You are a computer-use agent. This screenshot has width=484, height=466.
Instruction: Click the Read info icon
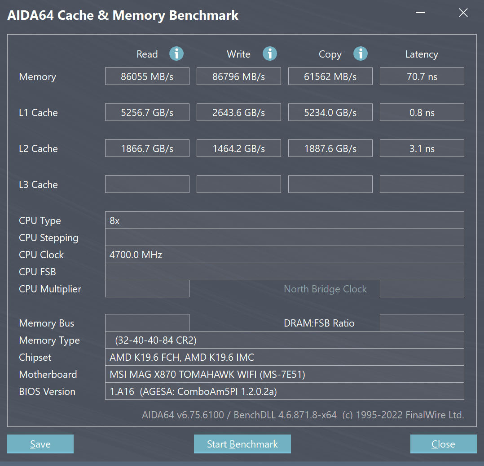tap(176, 54)
